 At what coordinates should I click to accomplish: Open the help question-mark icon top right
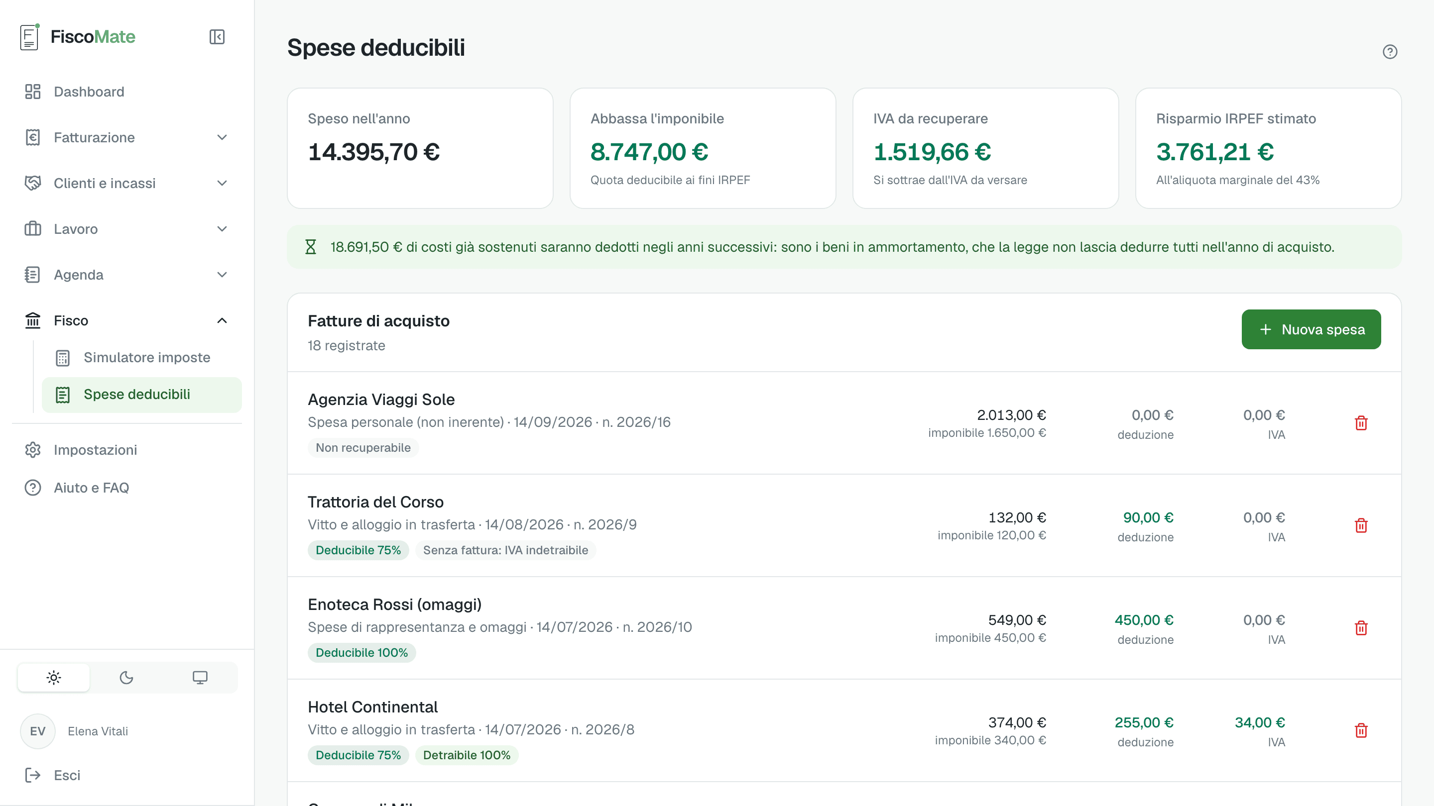1390,52
